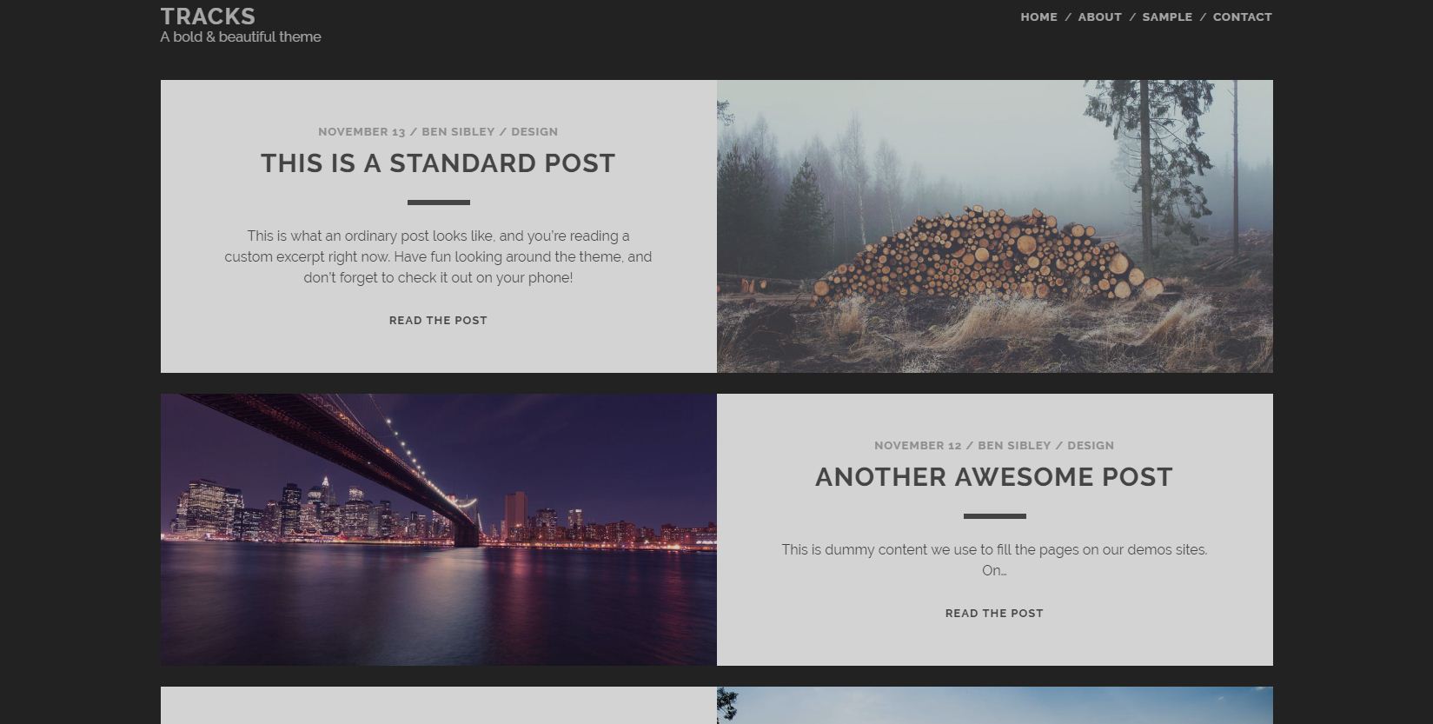Screen dimensions: 1433x724
Task: Open the partially visible sky image thumbnail
Action: pos(994,706)
